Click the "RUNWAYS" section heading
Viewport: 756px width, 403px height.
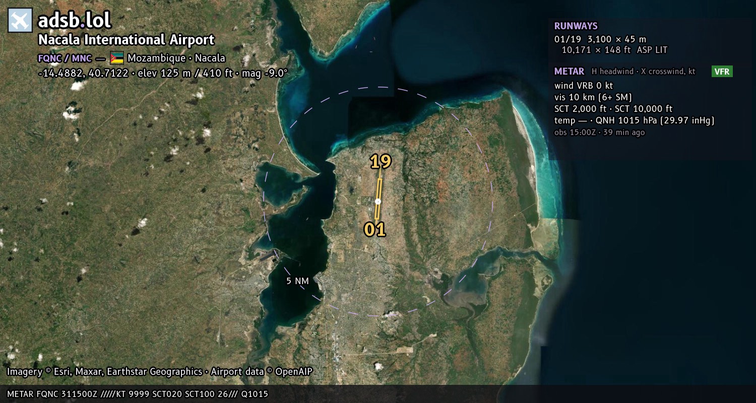pos(576,26)
